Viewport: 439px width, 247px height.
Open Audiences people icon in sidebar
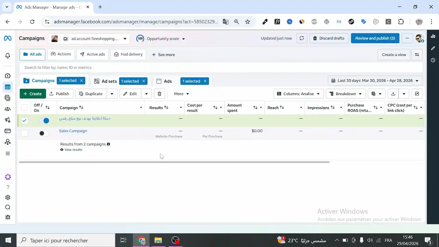pos(8,109)
